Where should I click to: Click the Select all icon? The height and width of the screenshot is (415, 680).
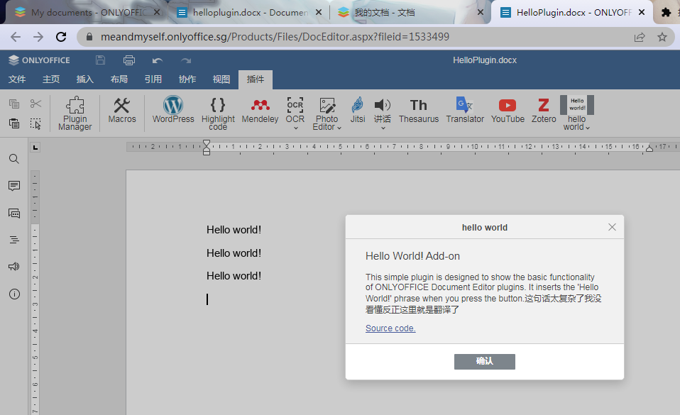click(36, 123)
